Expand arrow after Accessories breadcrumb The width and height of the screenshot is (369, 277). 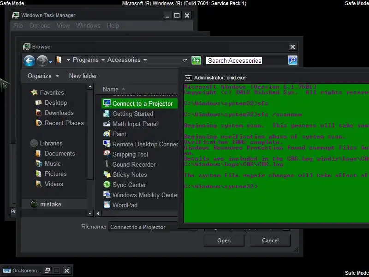[x=145, y=60]
